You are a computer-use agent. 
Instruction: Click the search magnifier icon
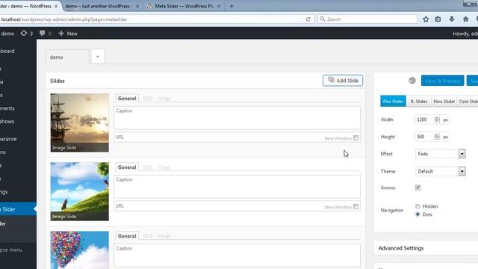(322, 19)
